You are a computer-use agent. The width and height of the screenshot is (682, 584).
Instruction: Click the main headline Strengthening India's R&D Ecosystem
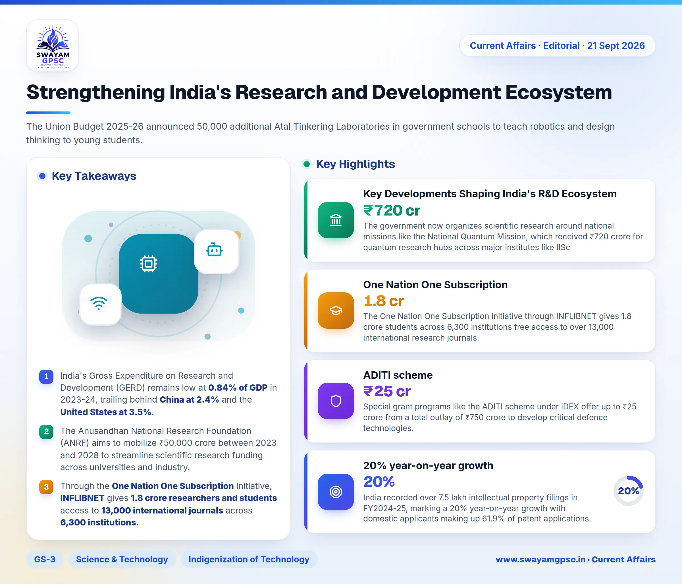coord(319,92)
